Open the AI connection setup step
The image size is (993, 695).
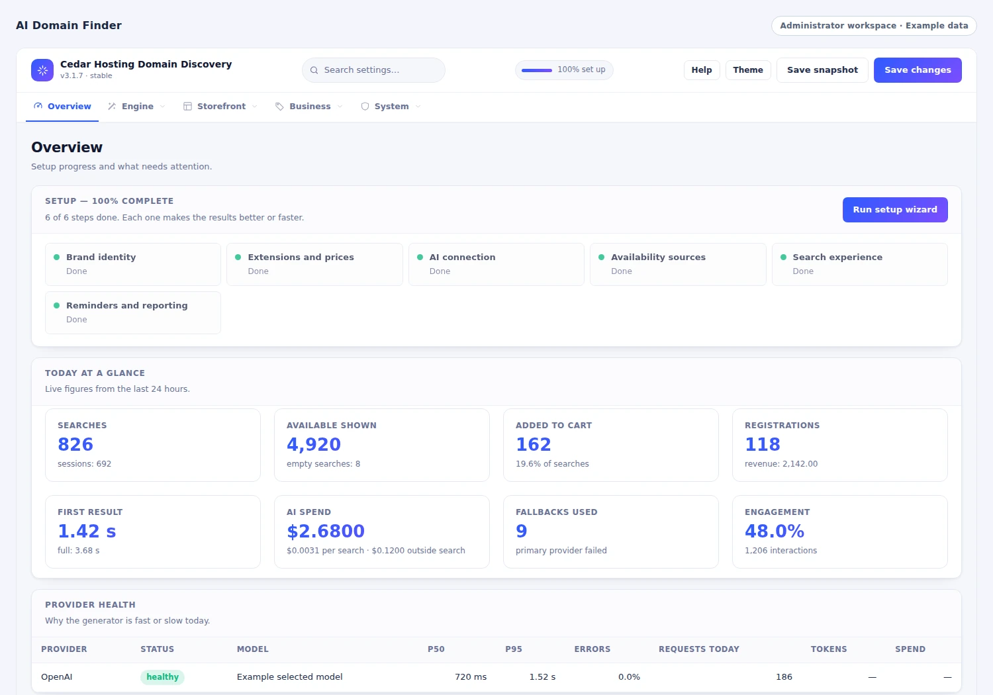496,264
